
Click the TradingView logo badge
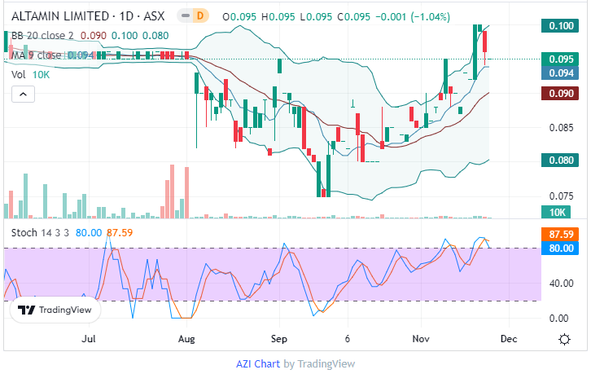tap(55, 310)
